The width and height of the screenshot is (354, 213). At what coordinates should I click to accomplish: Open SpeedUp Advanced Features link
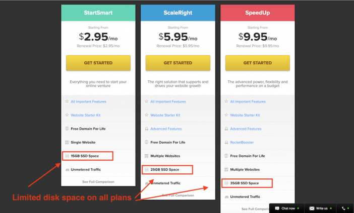coord(246,129)
